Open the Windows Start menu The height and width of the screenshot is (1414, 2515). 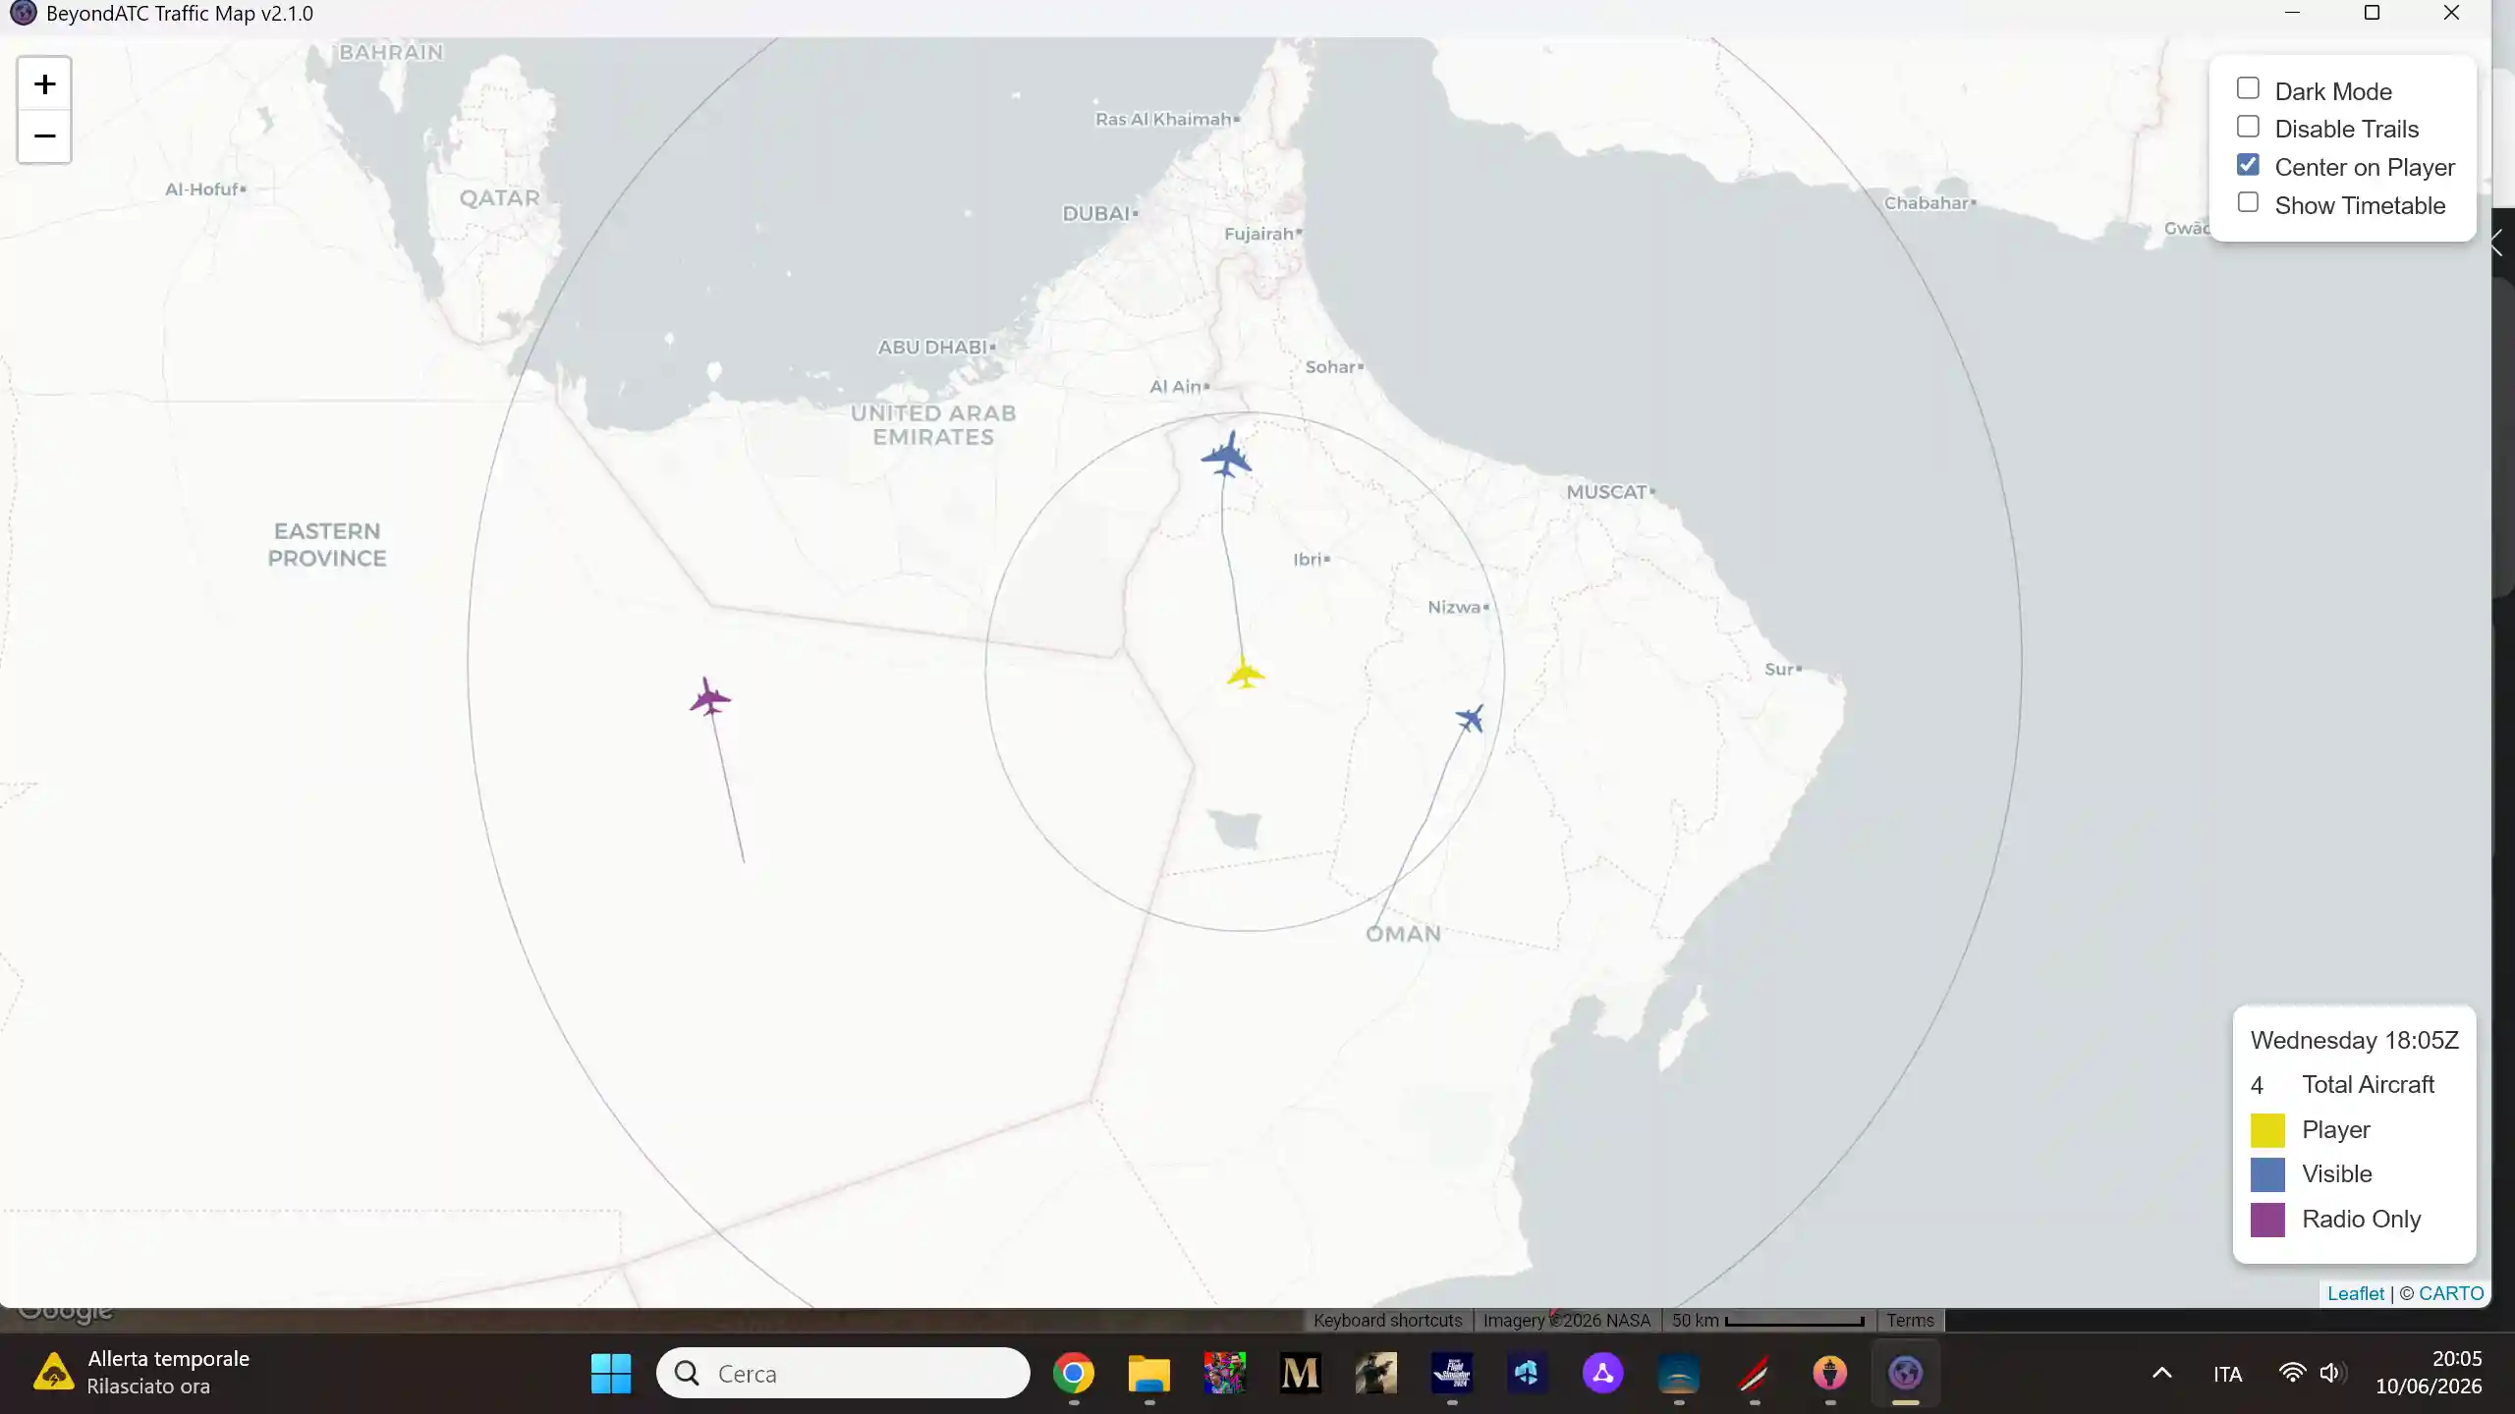(611, 1373)
